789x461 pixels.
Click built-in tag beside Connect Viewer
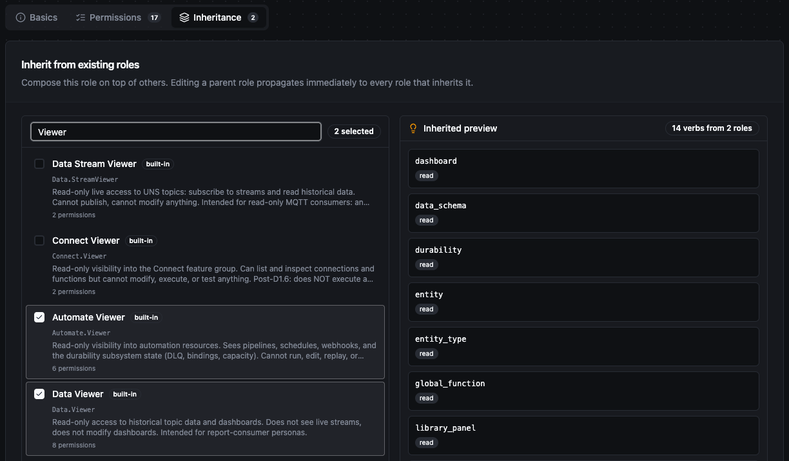pos(141,240)
